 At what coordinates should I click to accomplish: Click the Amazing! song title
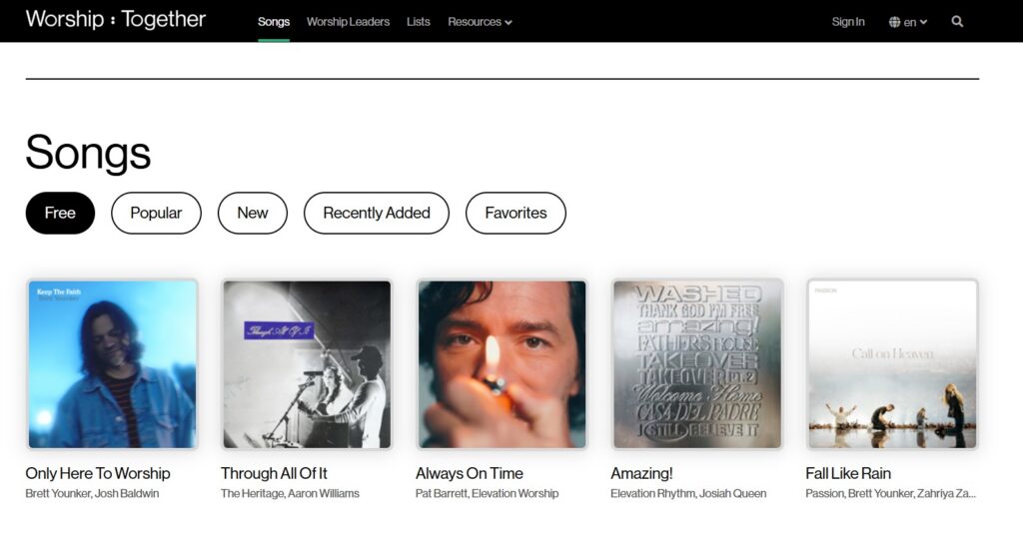tap(641, 473)
